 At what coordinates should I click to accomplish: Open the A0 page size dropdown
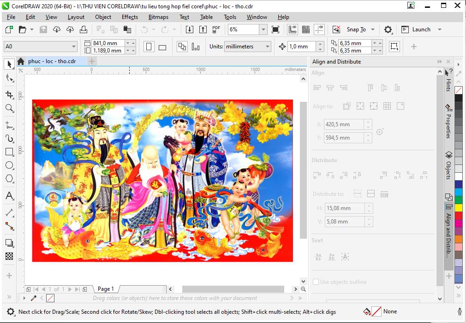(x=74, y=46)
